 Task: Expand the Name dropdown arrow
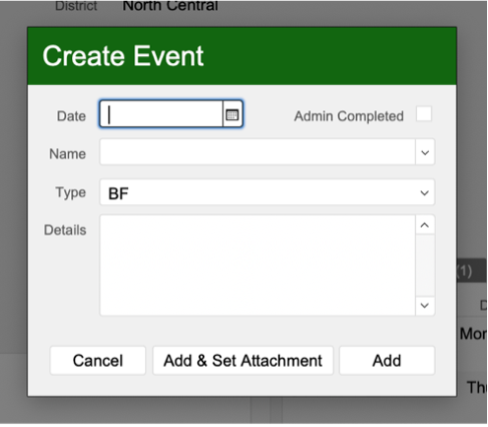click(425, 153)
